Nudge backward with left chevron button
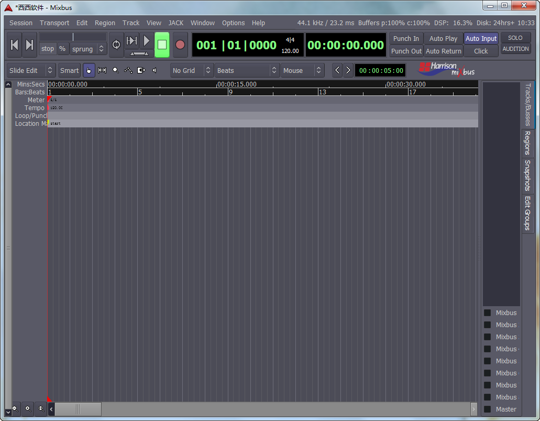Screen dimensions: 540x421 point(337,70)
